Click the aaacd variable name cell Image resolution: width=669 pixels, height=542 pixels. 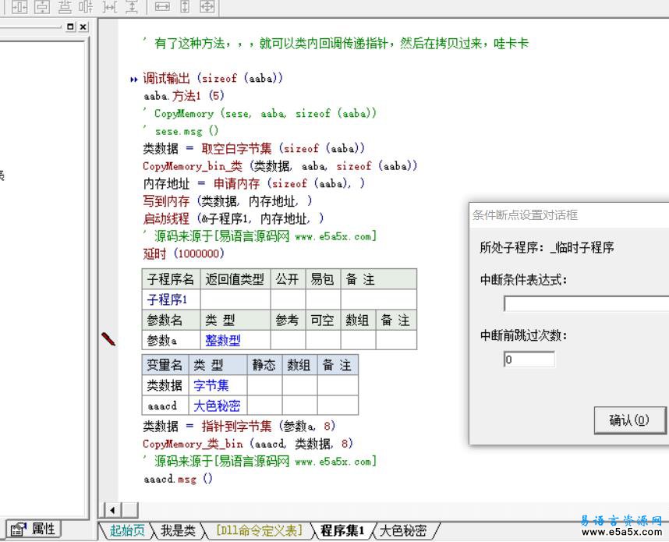[165, 405]
